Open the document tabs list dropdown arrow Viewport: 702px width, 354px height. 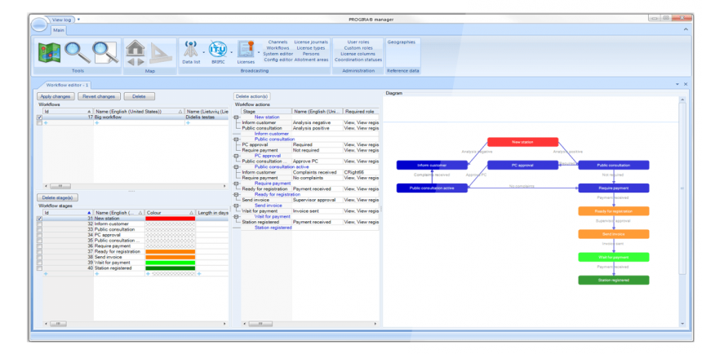pyautogui.click(x=678, y=84)
